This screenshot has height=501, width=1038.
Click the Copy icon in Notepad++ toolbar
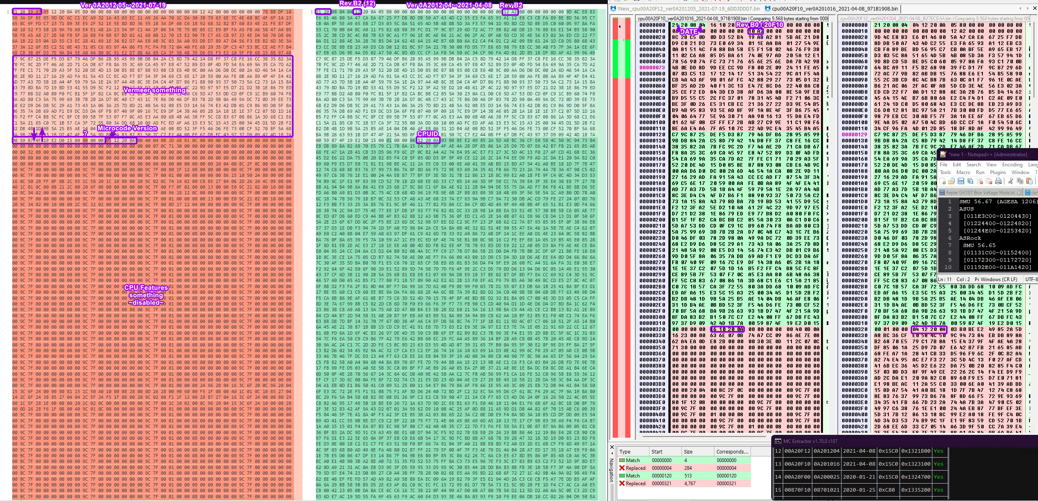click(1020, 181)
